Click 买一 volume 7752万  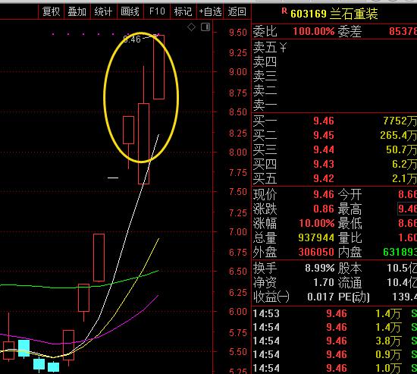(x=400, y=121)
